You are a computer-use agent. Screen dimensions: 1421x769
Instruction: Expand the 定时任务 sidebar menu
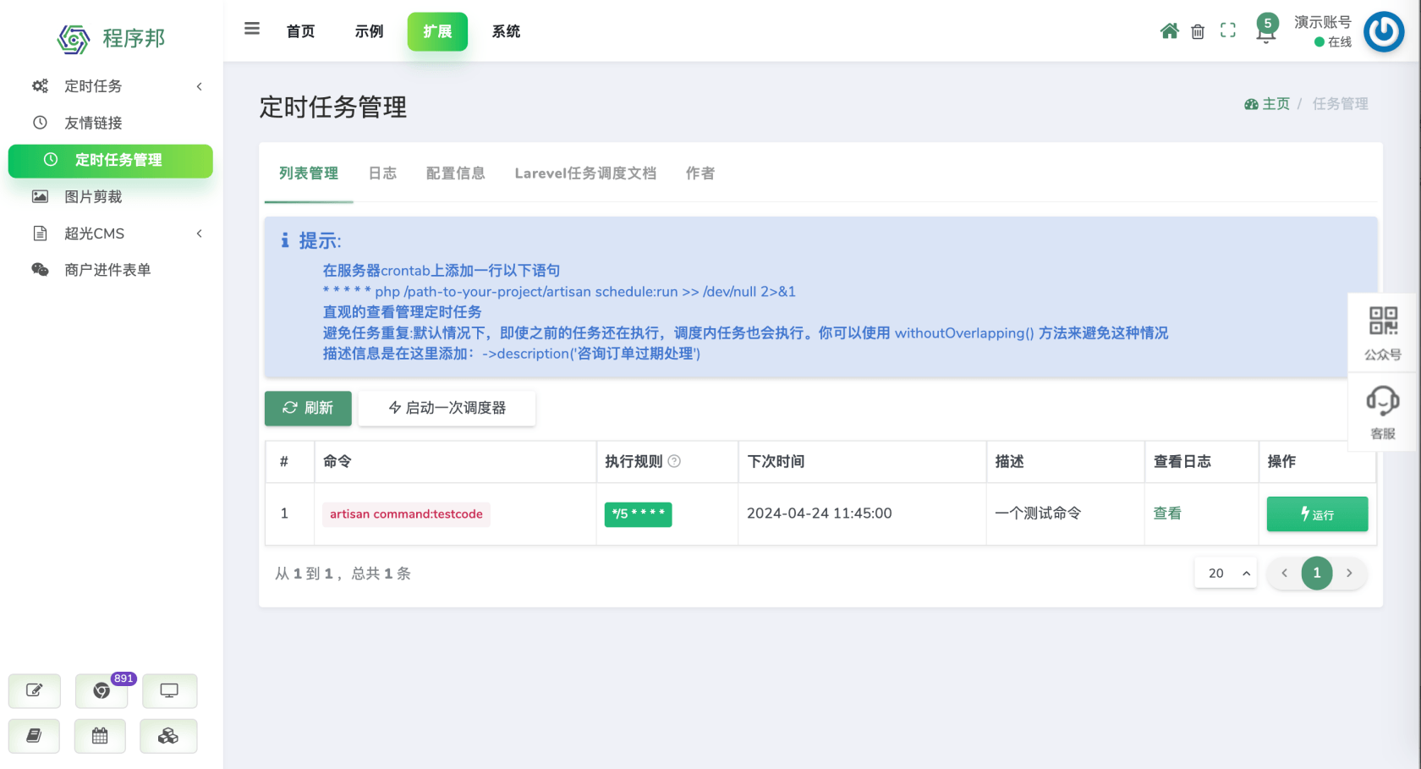click(x=111, y=86)
